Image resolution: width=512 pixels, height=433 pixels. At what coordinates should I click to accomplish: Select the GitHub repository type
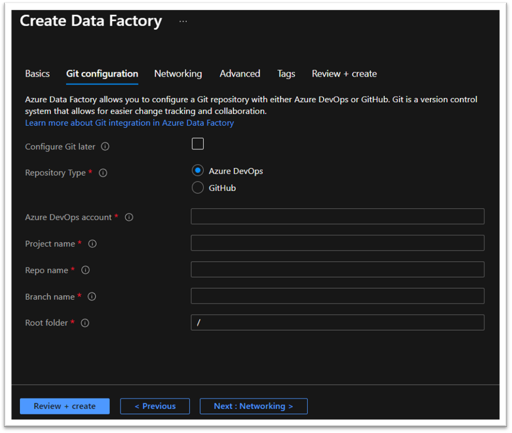[197, 187]
